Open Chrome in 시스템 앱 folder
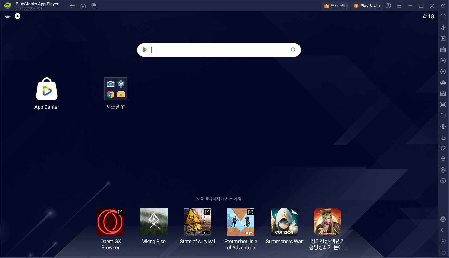 click(x=110, y=94)
